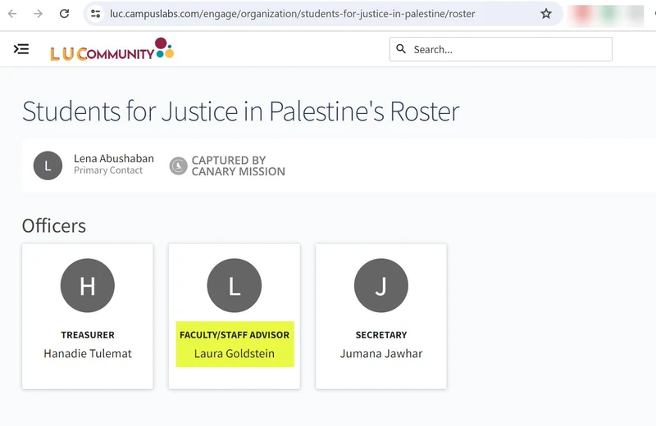This screenshot has height=426, width=656.
Task: Reload the current page
Action: [64, 14]
